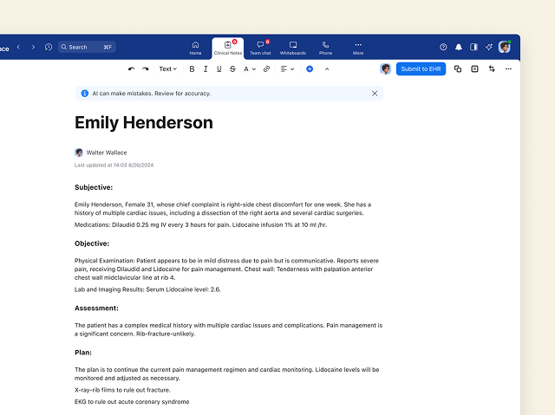Insert a hyperlink using the link icon
The image size is (555, 415).
tap(266, 68)
